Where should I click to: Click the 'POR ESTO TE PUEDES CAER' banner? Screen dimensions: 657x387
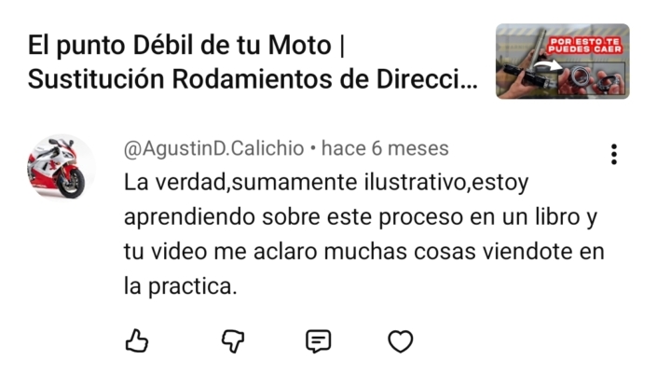point(584,46)
